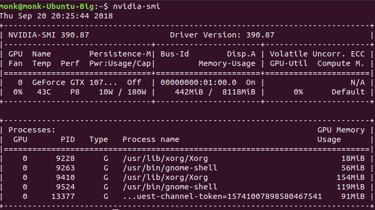Viewport: 375px width, 210px height.
Task: Click the 'Volatile Uncorr. ECC' header
Action: click(317, 54)
